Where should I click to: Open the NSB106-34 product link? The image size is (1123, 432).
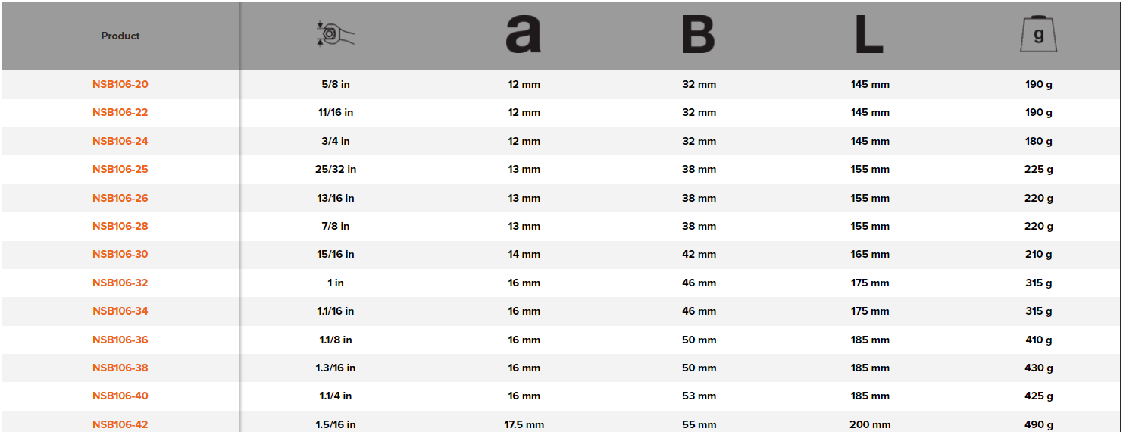pyautogui.click(x=120, y=311)
